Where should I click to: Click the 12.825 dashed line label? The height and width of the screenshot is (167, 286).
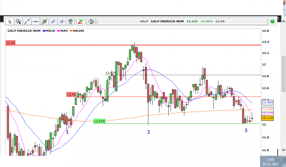[111, 73]
